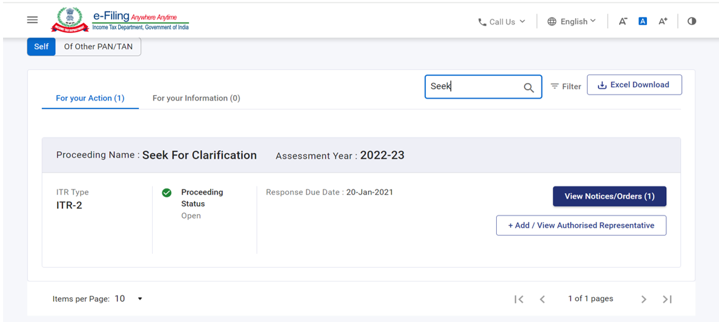Open the Items per Page dropdown
The width and height of the screenshot is (719, 322).
[128, 298]
